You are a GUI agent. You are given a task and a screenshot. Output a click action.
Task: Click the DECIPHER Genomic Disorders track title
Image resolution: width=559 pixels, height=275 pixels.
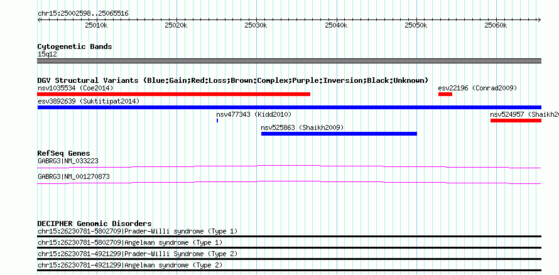point(94,224)
